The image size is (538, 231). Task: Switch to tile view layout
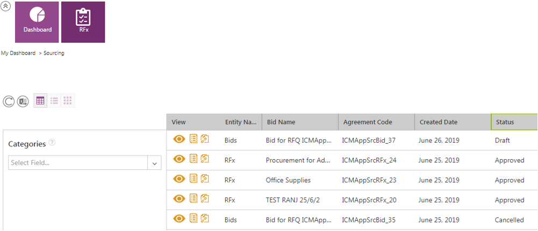[x=68, y=101]
